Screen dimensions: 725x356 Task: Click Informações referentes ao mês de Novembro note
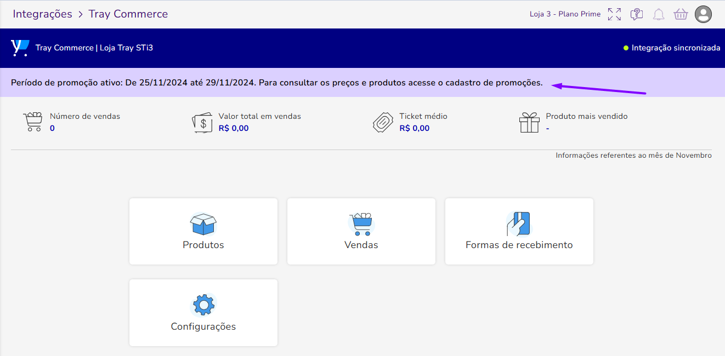click(634, 156)
